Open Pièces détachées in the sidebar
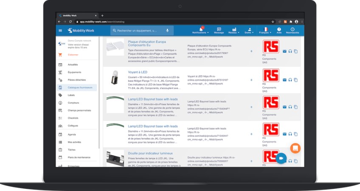This screenshot has width=360, height=191. pos(76,80)
